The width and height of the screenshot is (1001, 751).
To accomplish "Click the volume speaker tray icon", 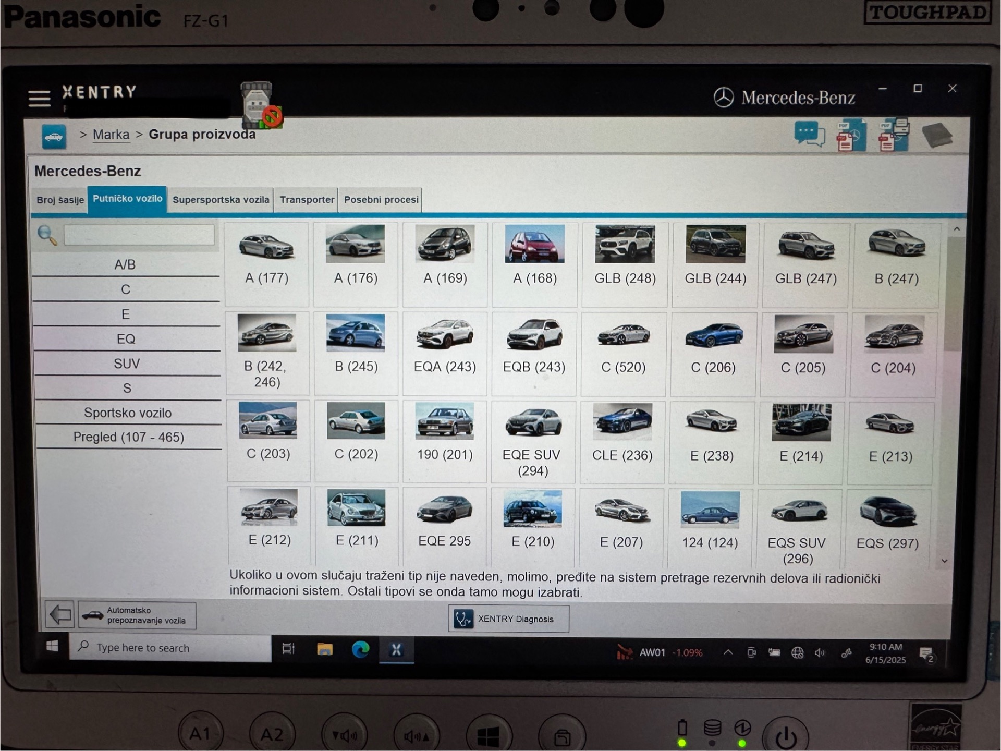I will pyautogui.click(x=820, y=652).
